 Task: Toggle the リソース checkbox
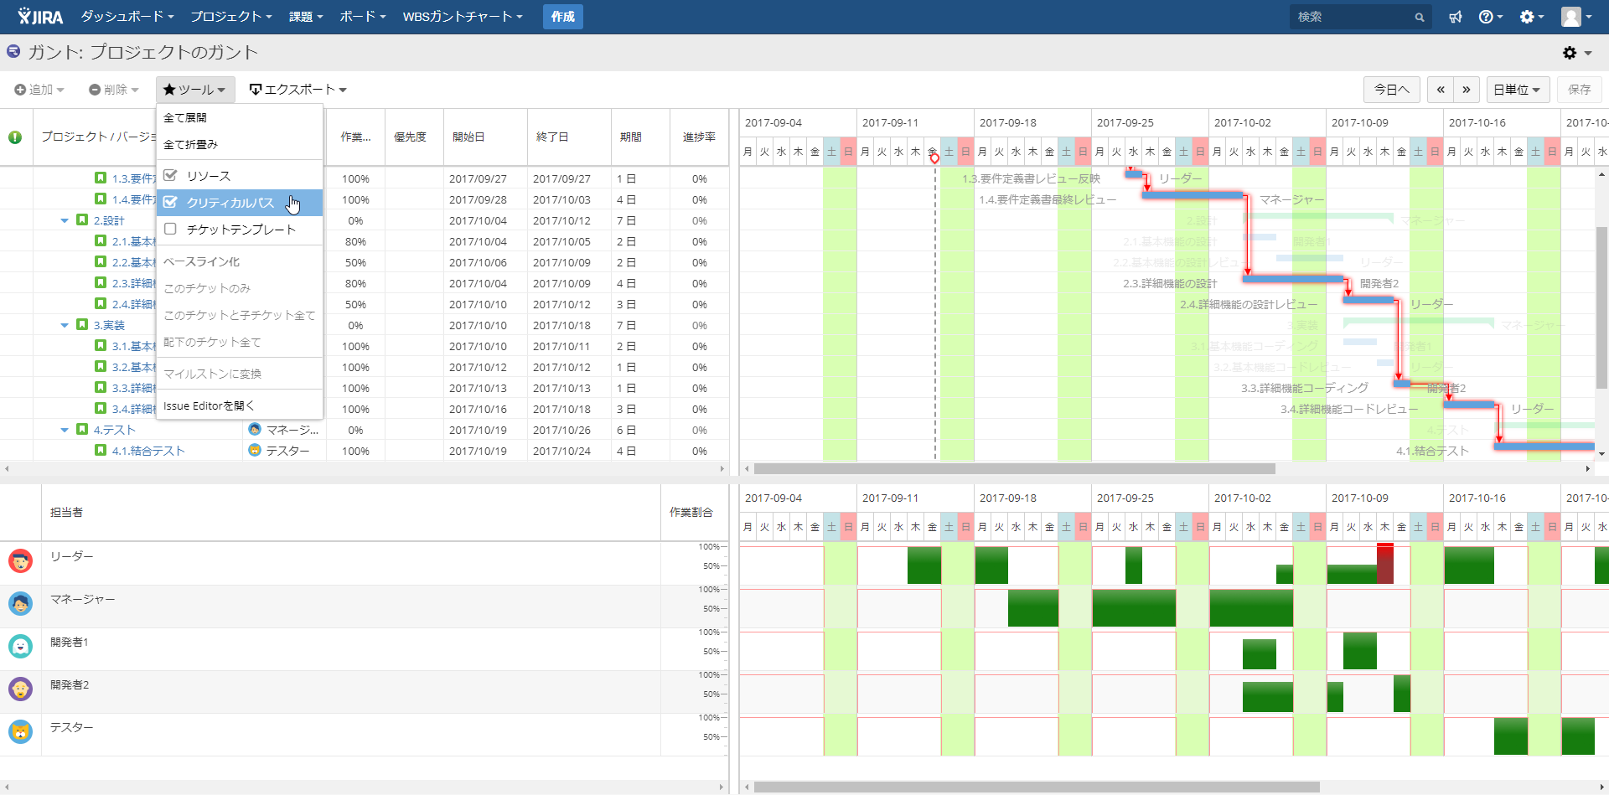[171, 176]
